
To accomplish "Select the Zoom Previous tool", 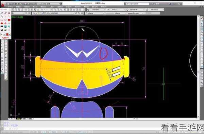I will click(61, 9).
